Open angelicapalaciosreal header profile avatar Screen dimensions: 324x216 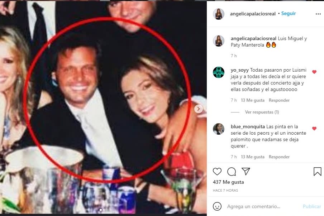[219, 14]
